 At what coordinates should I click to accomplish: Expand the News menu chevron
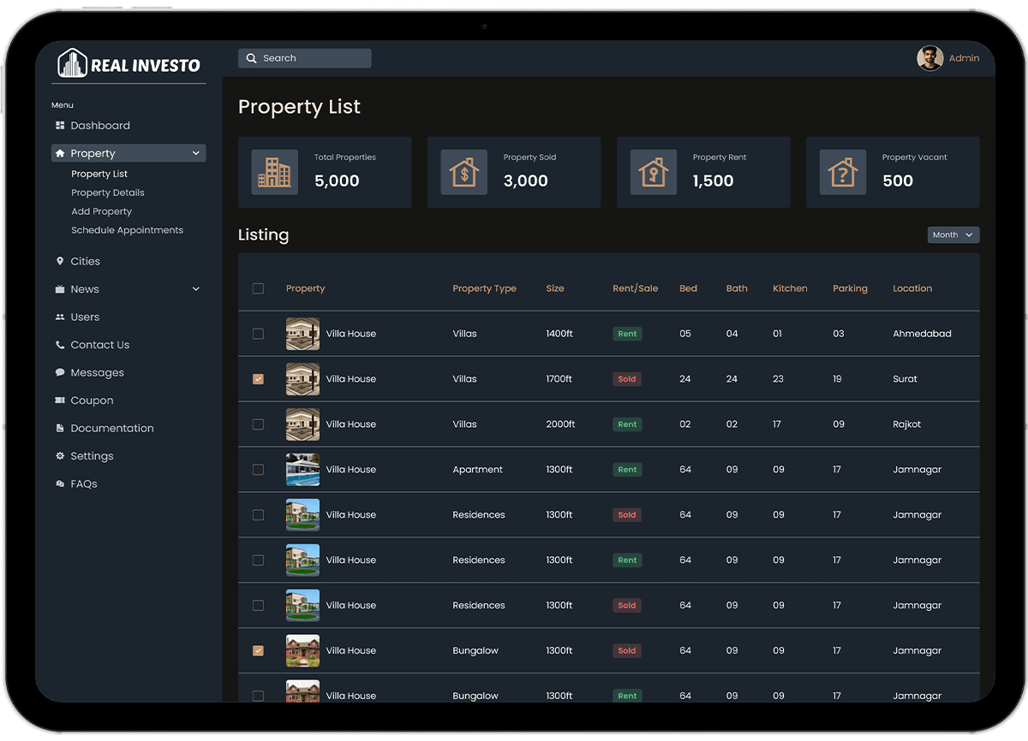pyautogui.click(x=195, y=289)
